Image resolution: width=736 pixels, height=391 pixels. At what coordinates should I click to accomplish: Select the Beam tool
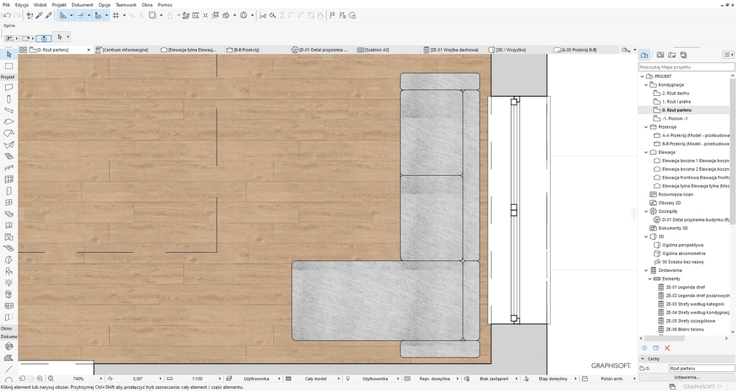pyautogui.click(x=9, y=110)
